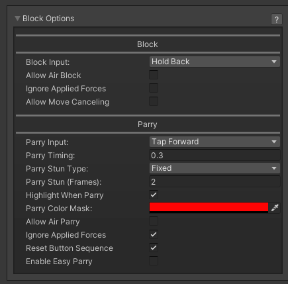Open the Parry Stun Type dropdown
Screen dimensions: 288x284
[x=215, y=168]
